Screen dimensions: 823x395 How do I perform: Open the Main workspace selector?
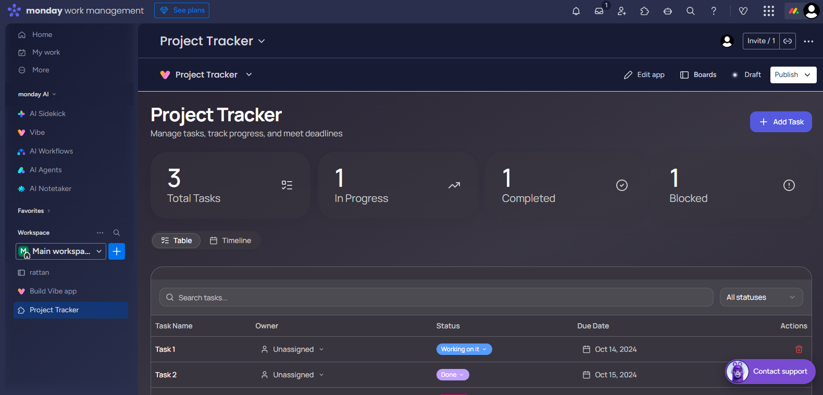61,251
